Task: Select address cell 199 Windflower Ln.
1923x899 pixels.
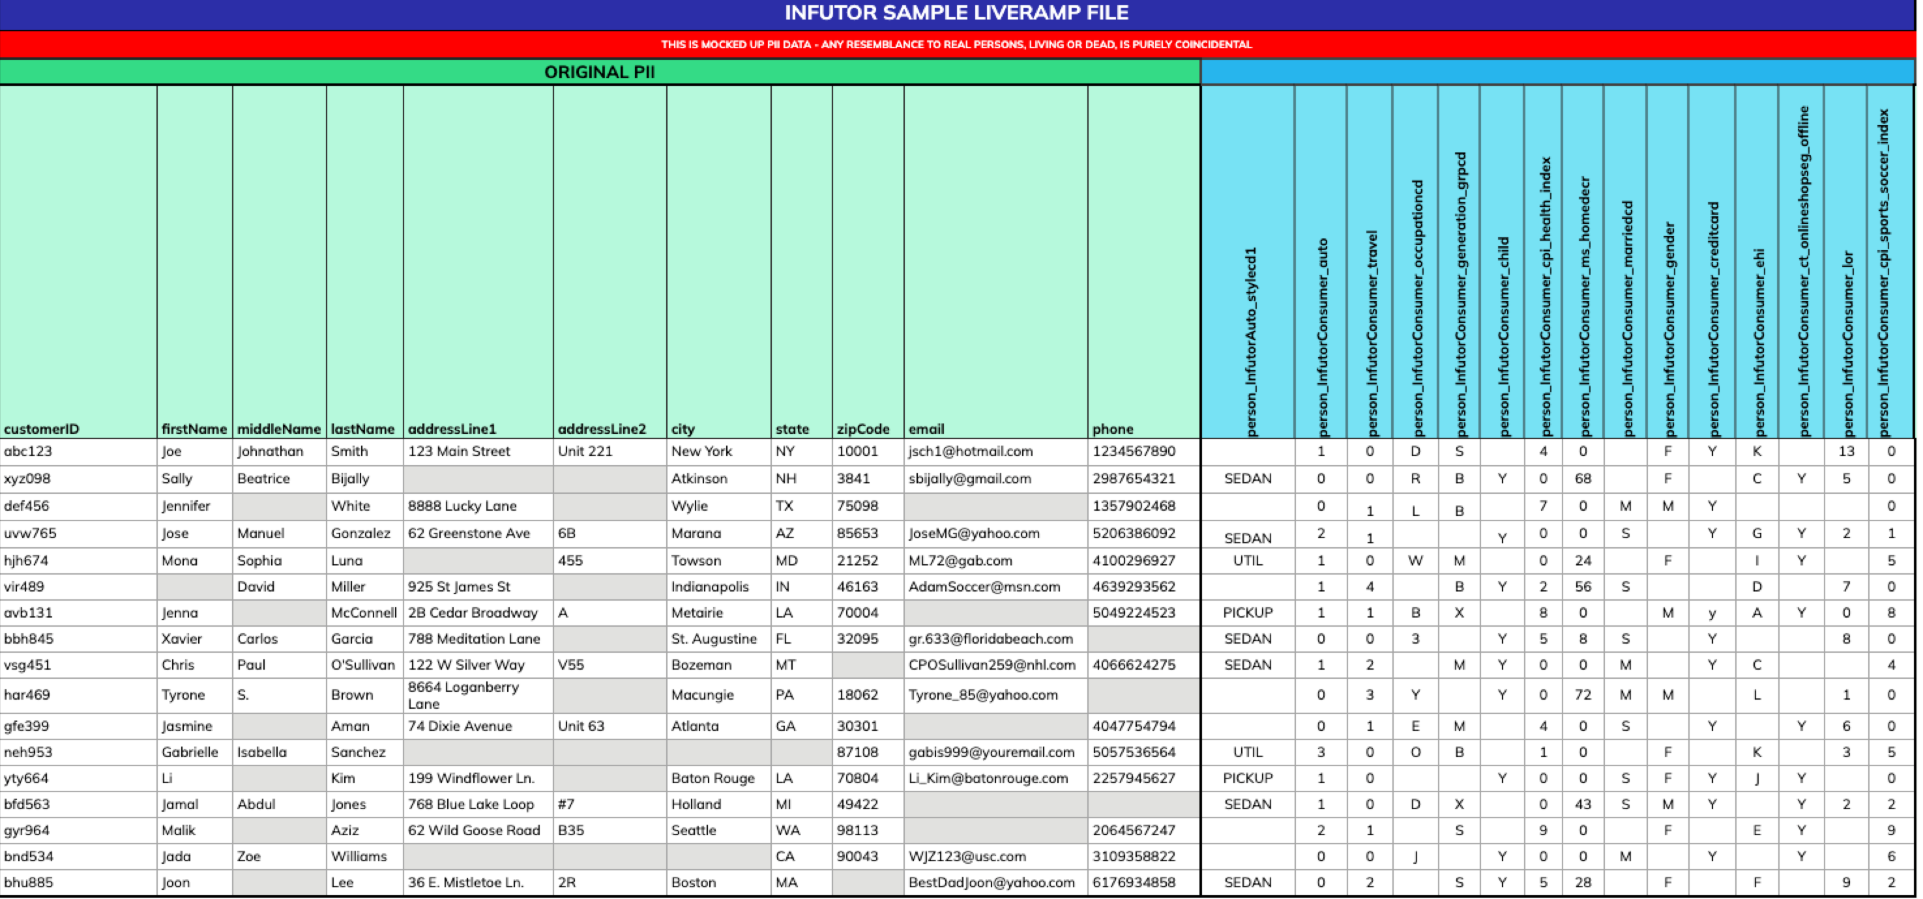Action: (x=478, y=778)
